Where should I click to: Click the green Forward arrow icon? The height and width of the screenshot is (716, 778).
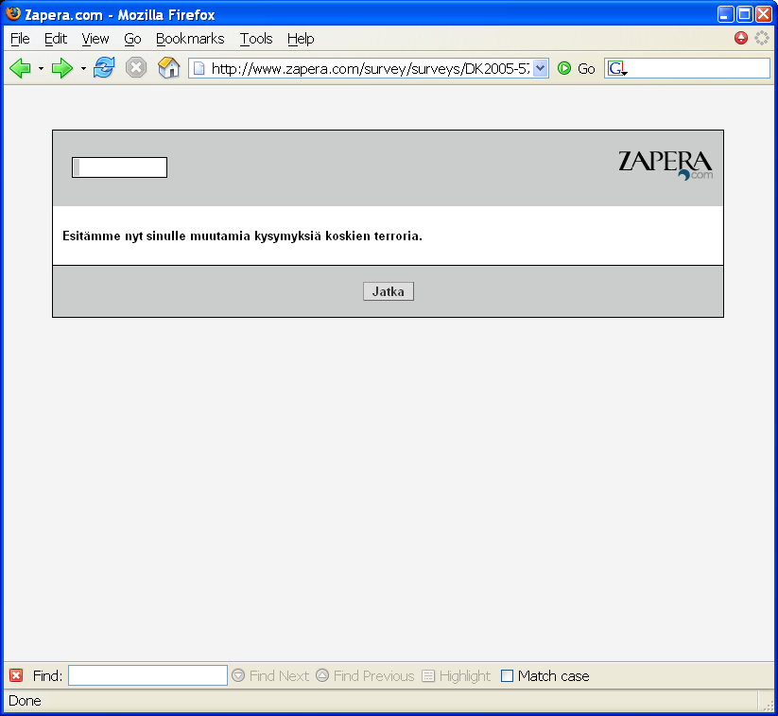[x=62, y=68]
